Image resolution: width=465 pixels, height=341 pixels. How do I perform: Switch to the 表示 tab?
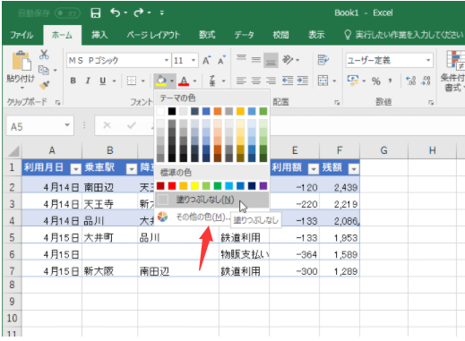point(316,35)
